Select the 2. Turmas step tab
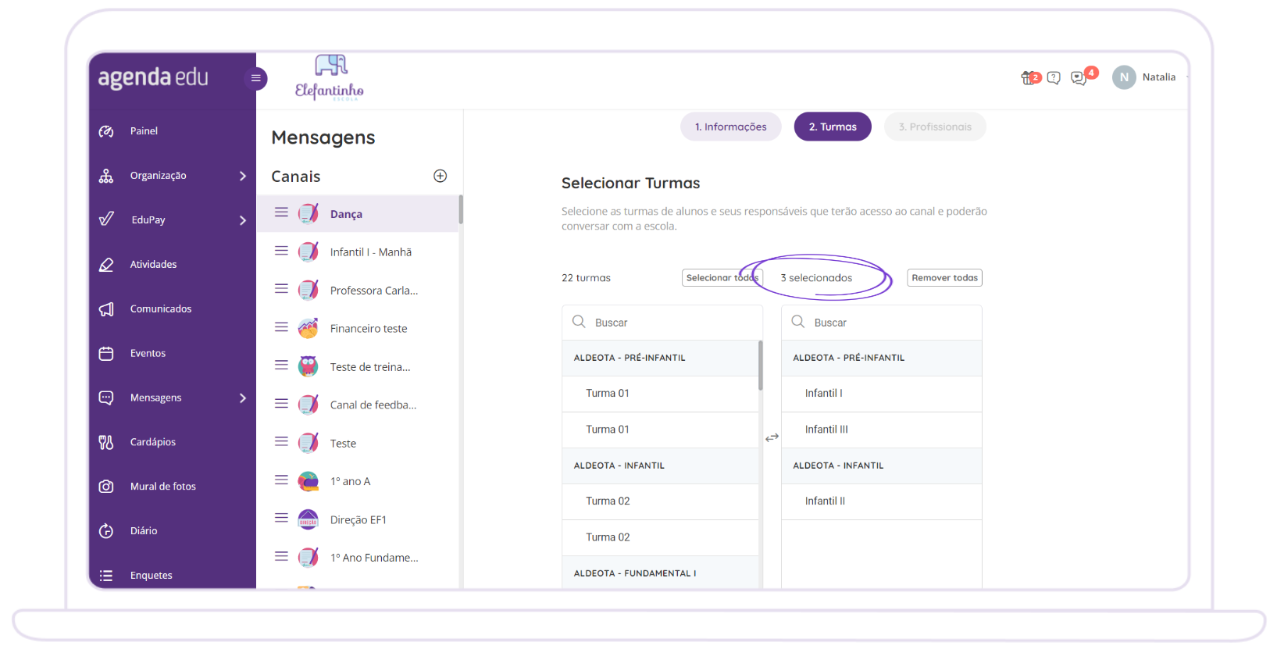 [x=833, y=127]
